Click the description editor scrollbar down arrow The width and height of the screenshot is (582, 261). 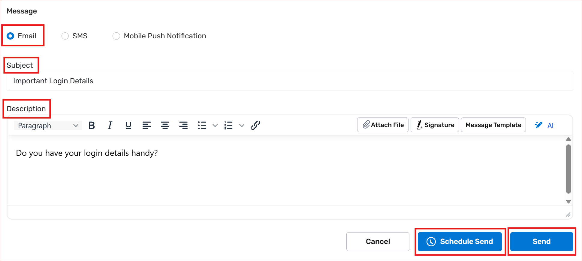click(x=568, y=202)
